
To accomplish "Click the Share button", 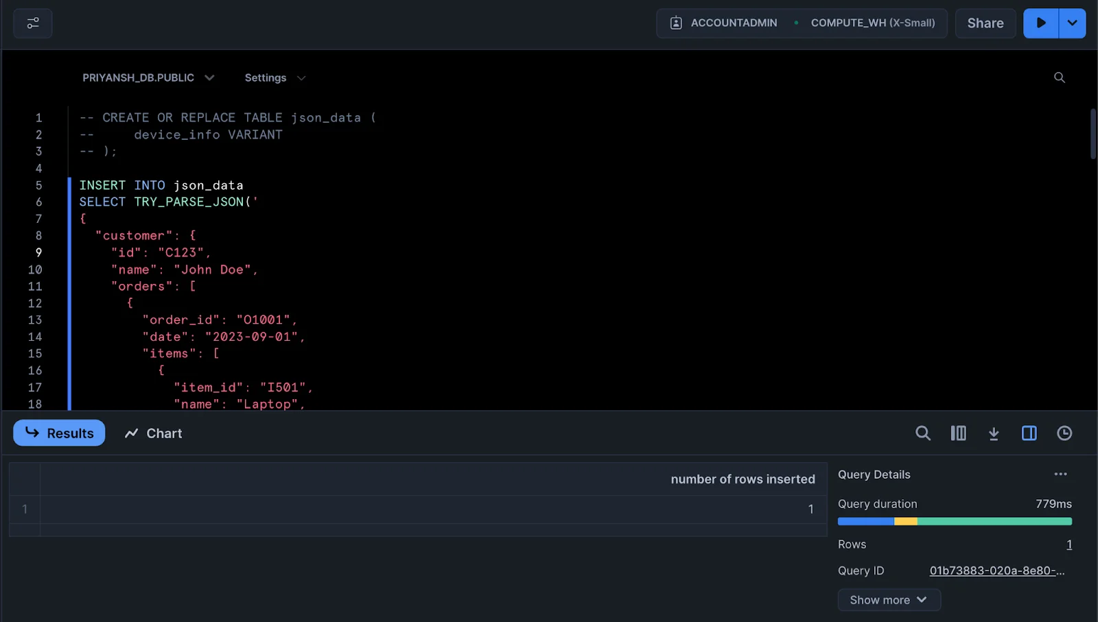I will pos(985,23).
